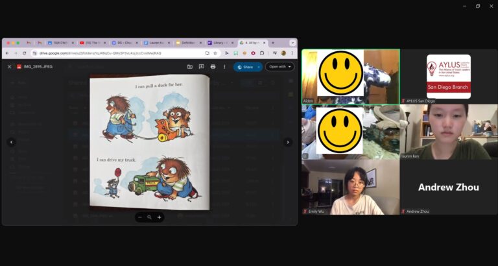Viewport: 498px width, 266px height.
Task: Go to next image with right arrow
Action: tap(288, 142)
